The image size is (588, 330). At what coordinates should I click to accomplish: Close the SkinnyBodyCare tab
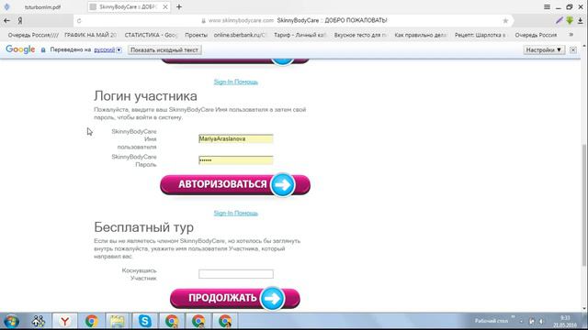click(165, 7)
